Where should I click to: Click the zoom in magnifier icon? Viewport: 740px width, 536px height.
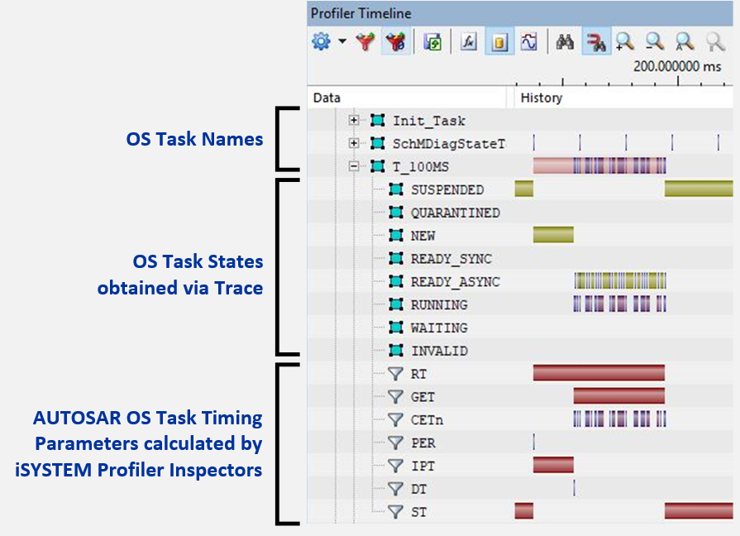pos(624,42)
